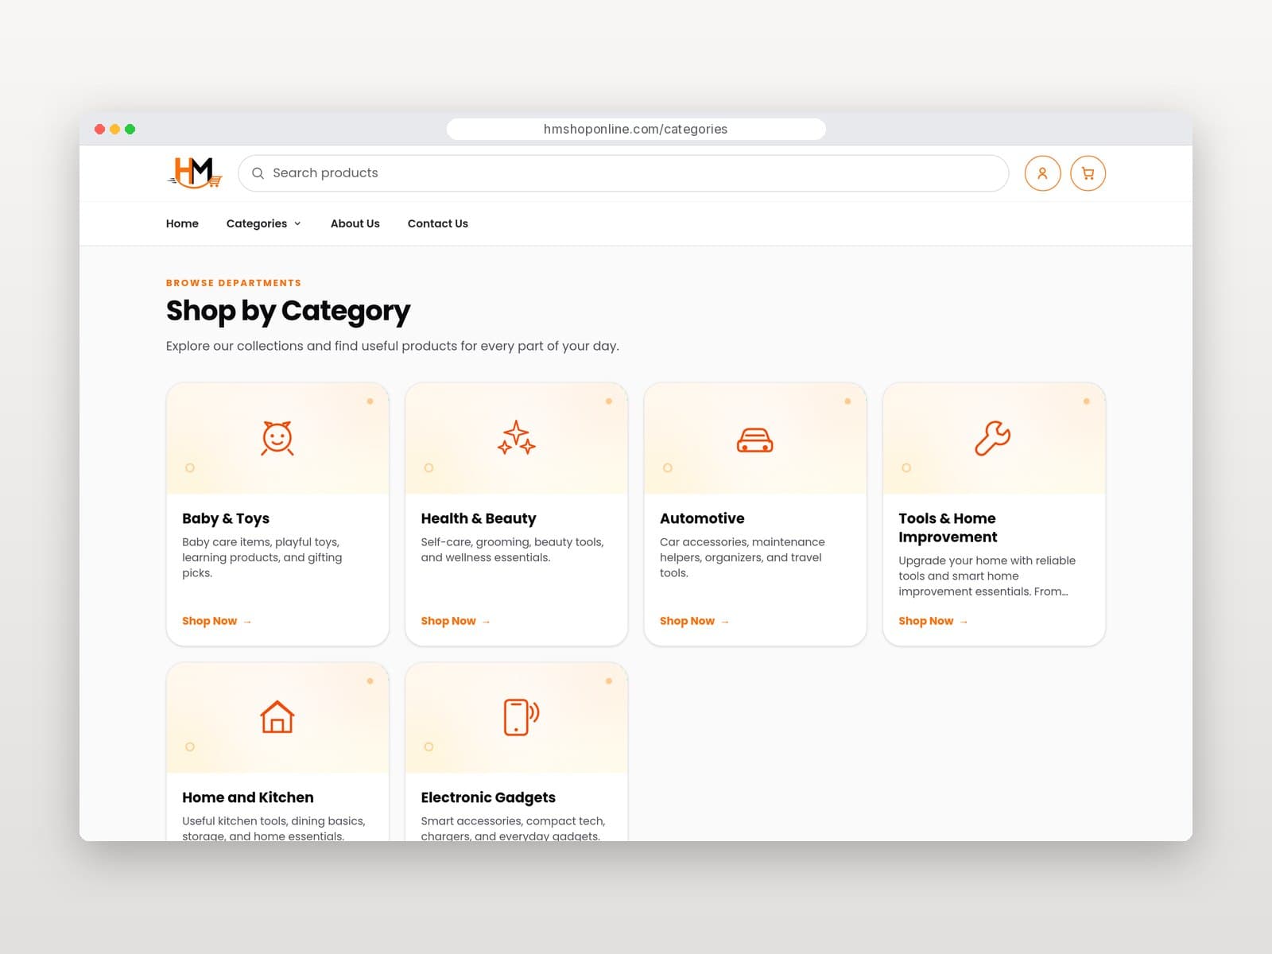Click the HM shop logo
Screen dimensions: 1272x954
point(195,173)
